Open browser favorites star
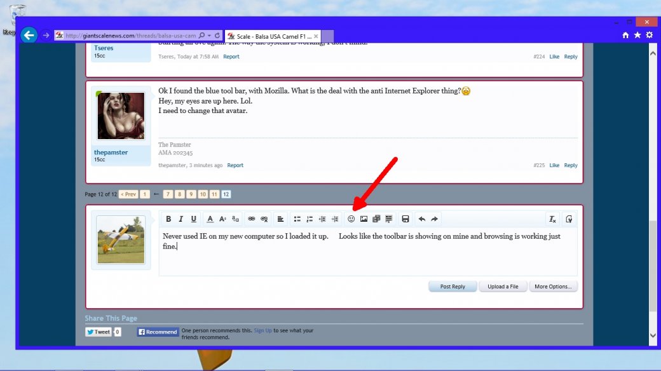Image resolution: width=661 pixels, height=371 pixels. pos(637,35)
